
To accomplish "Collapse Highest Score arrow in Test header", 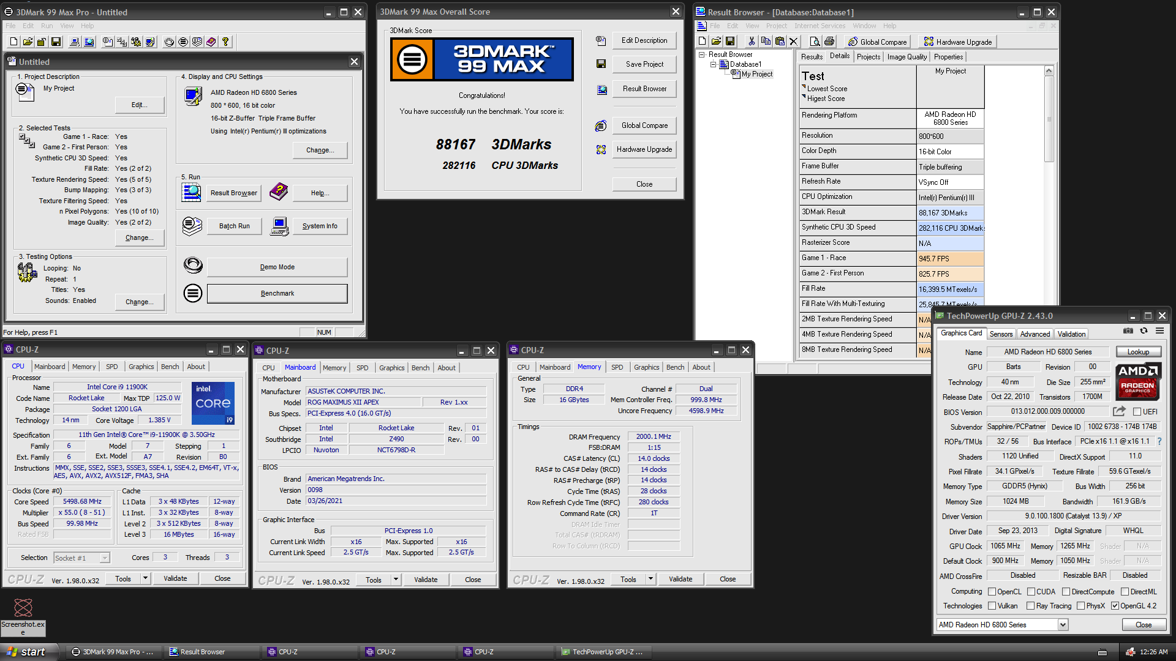I will coord(804,97).
